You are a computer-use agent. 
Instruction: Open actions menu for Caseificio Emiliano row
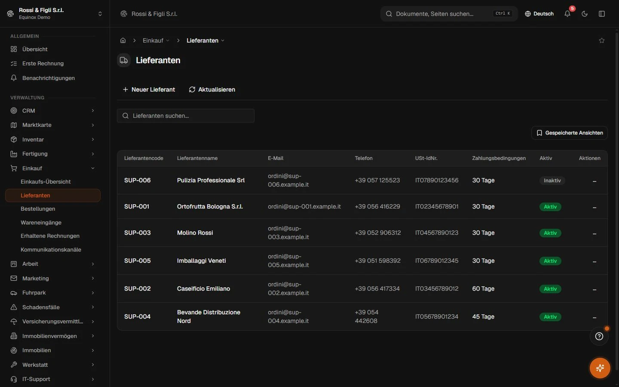(x=594, y=289)
